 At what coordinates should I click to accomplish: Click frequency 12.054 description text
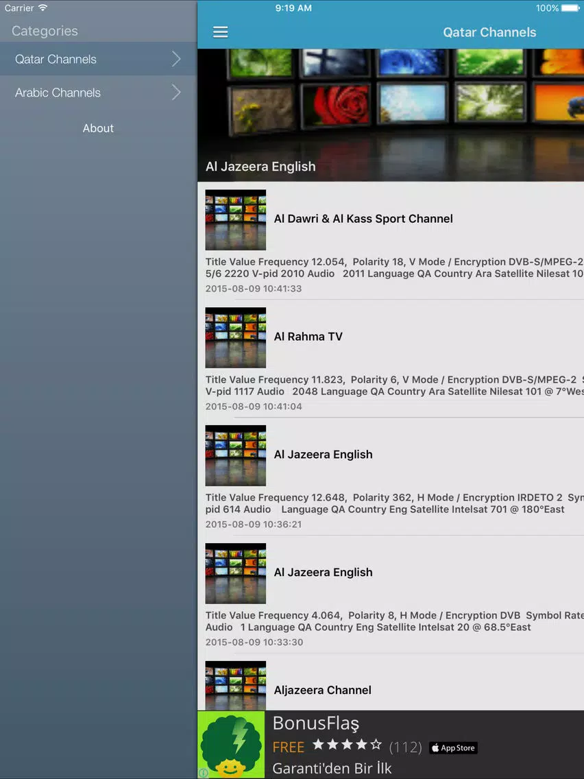395,267
